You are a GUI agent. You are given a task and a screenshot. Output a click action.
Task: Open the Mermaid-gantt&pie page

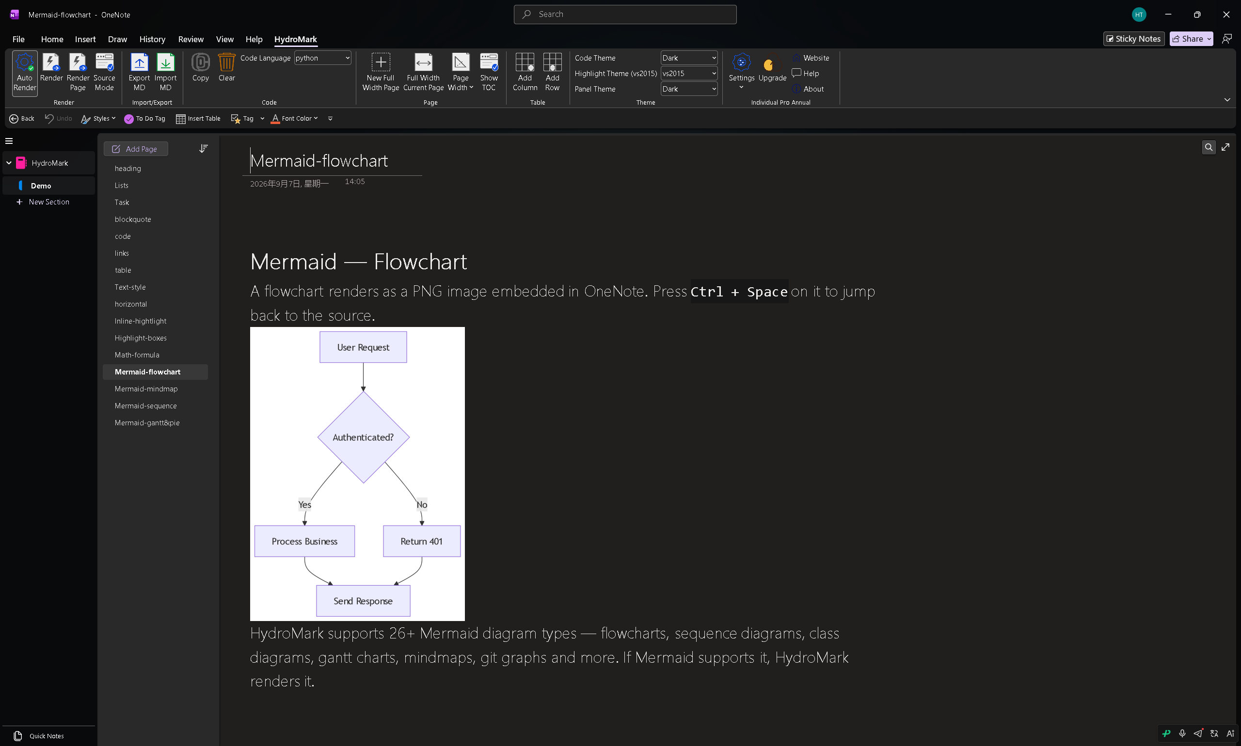click(x=155, y=423)
